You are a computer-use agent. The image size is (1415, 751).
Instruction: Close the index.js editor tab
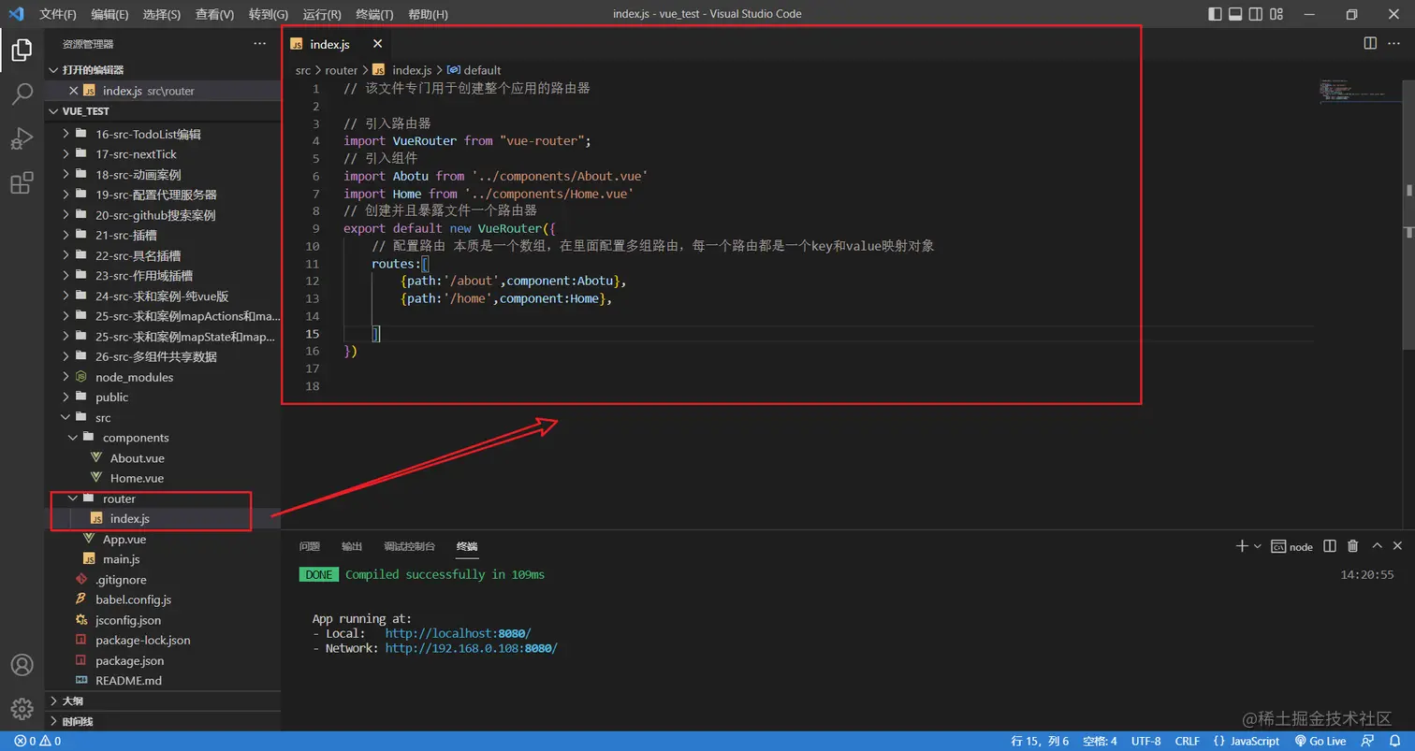(377, 44)
